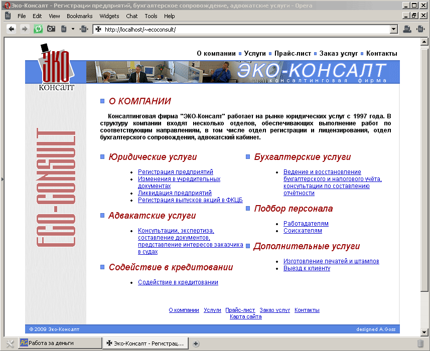
Task: Open the wand dropdown arrow in toolbar
Action: (73, 29)
